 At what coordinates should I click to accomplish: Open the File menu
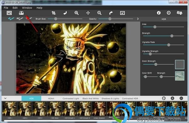6,8
